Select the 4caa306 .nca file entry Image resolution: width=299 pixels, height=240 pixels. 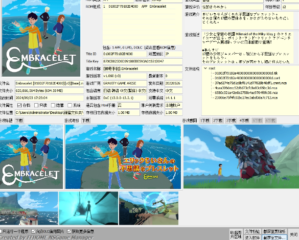coord(246,88)
